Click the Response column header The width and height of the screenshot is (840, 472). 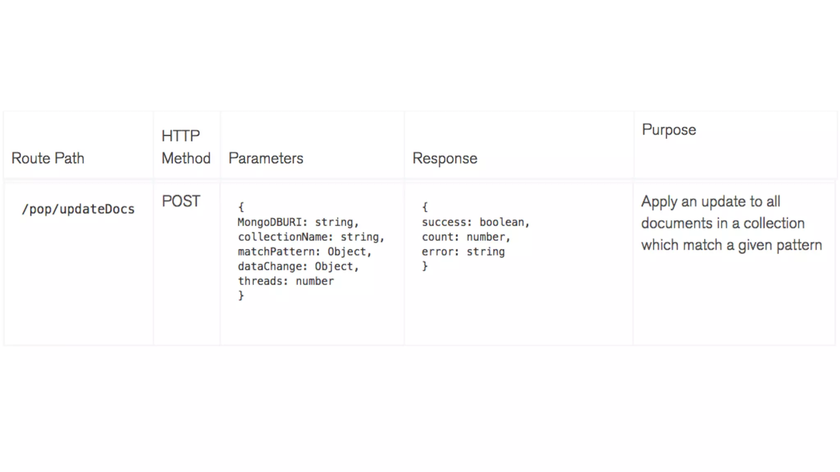click(445, 158)
